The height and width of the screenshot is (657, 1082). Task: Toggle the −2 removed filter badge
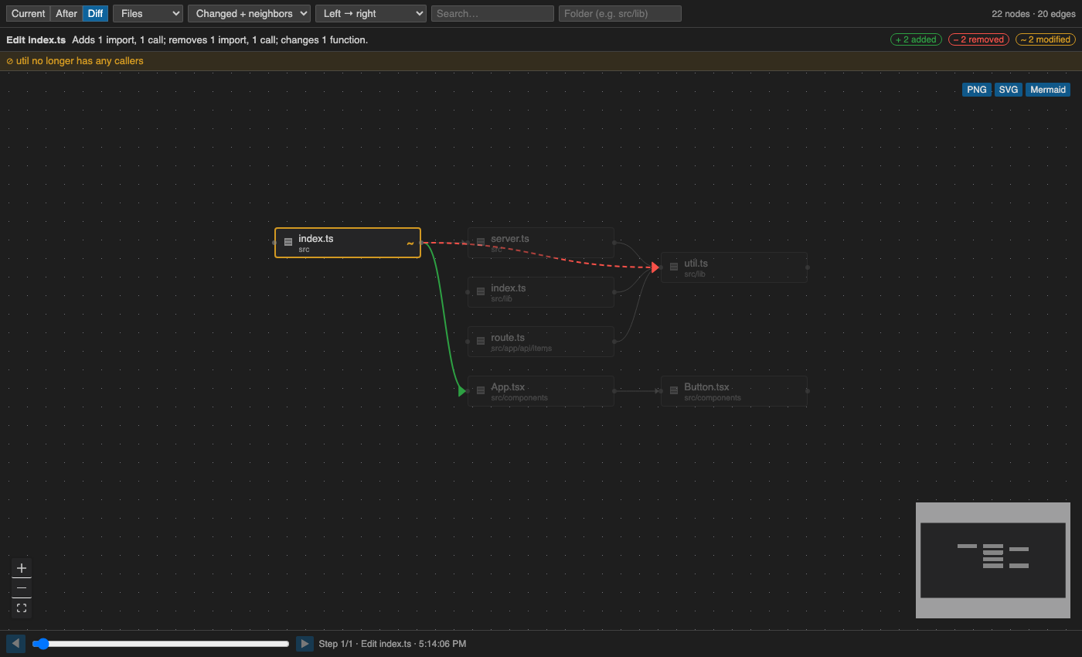(x=978, y=39)
